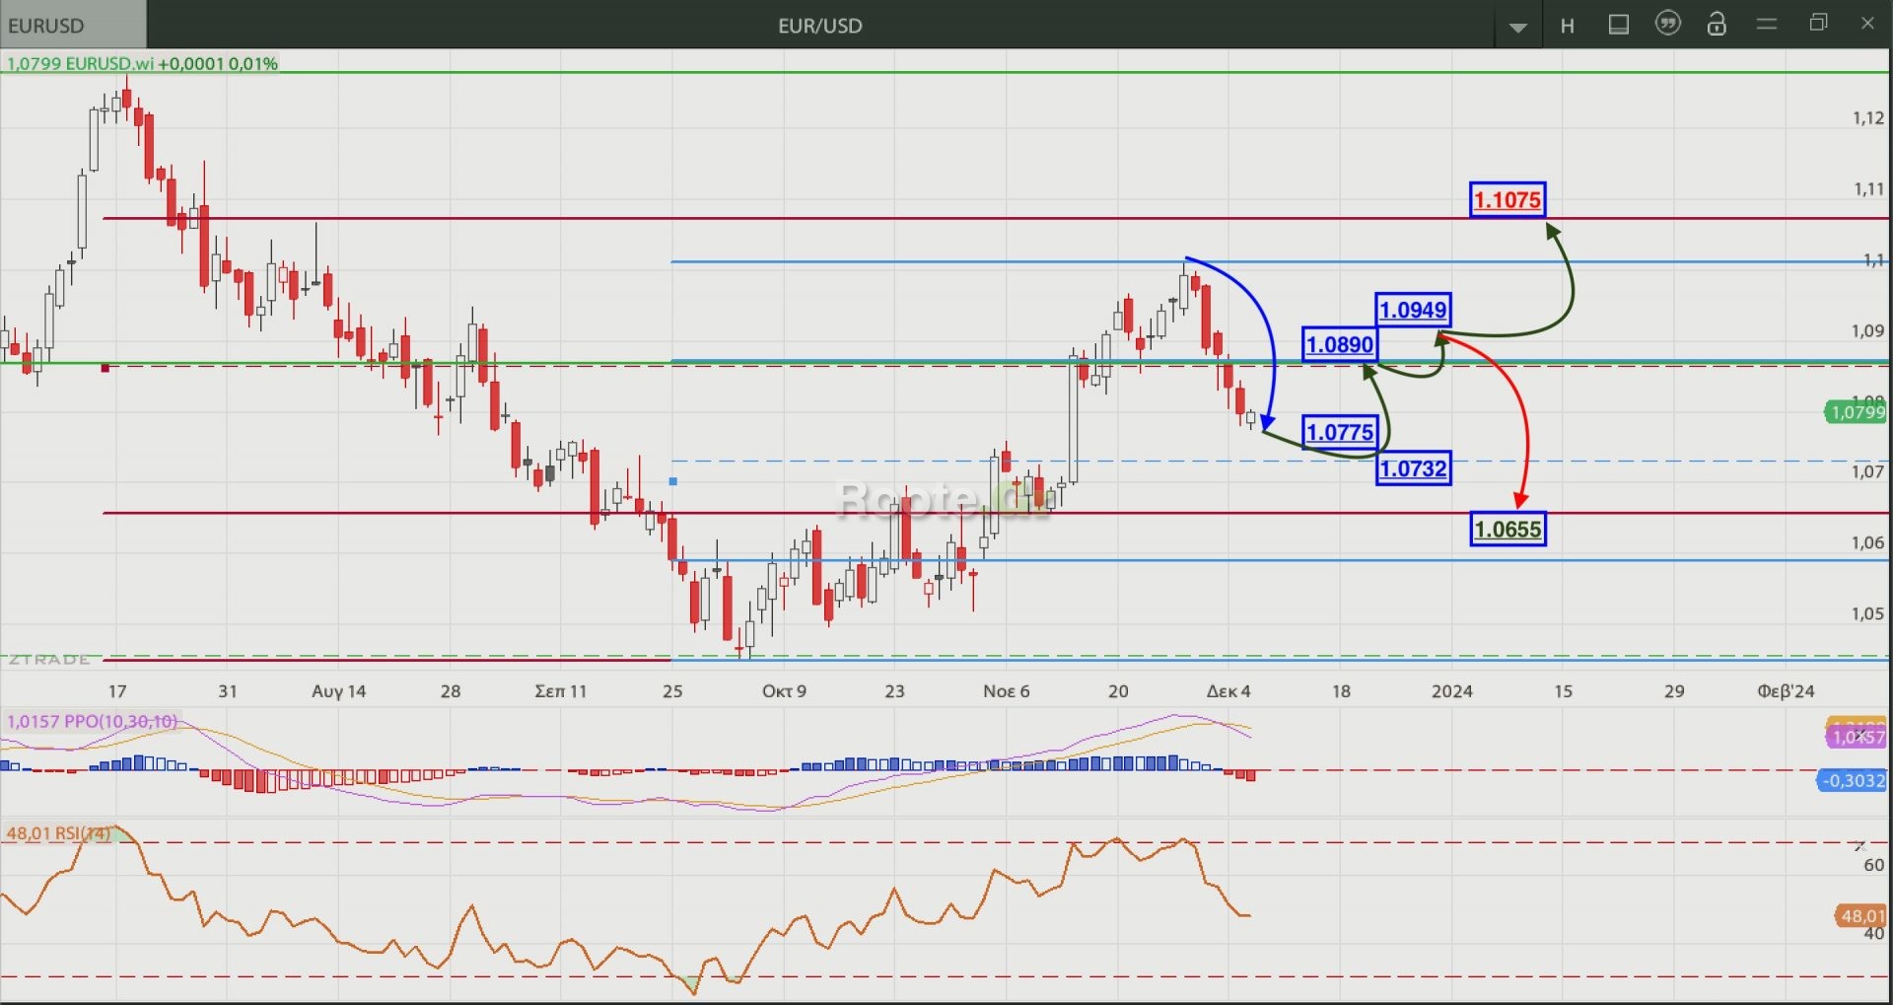Expand the symbol dropdown triangle
The image size is (1893, 1005).
[1518, 27]
